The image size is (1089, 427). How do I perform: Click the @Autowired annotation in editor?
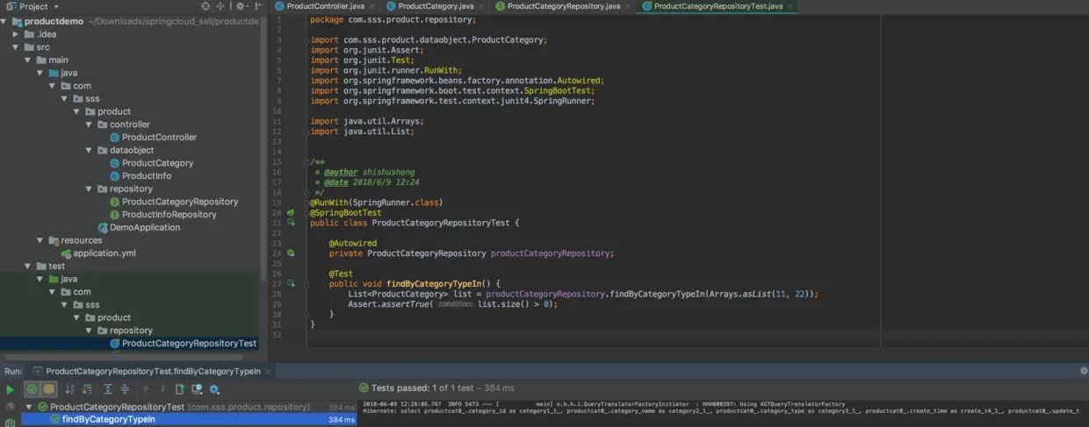click(x=353, y=244)
